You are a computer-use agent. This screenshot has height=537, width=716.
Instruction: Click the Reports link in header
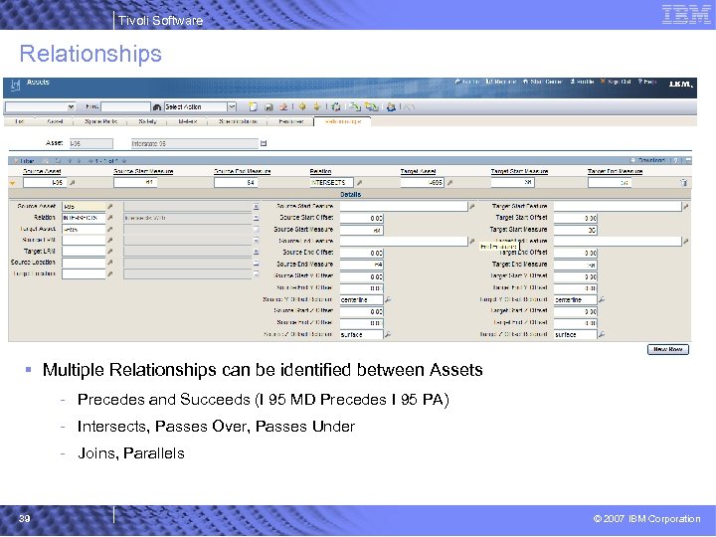pyautogui.click(x=501, y=82)
